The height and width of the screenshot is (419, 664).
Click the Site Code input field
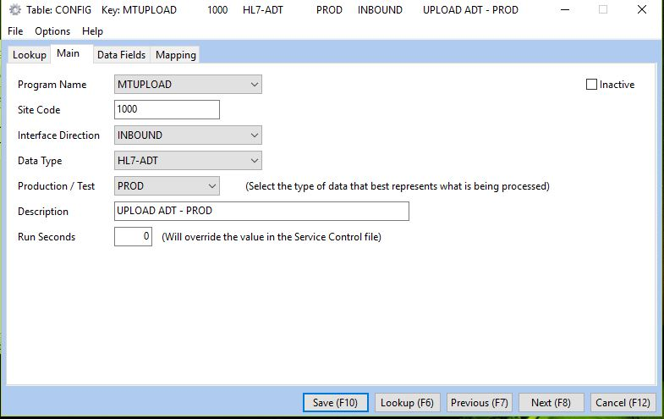tap(167, 109)
